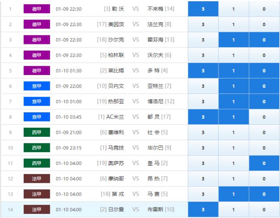Viewport: 280px width, 218px height.
Task: Select pick 3 for 第戎 vs 马赛
Action: tap(203, 194)
